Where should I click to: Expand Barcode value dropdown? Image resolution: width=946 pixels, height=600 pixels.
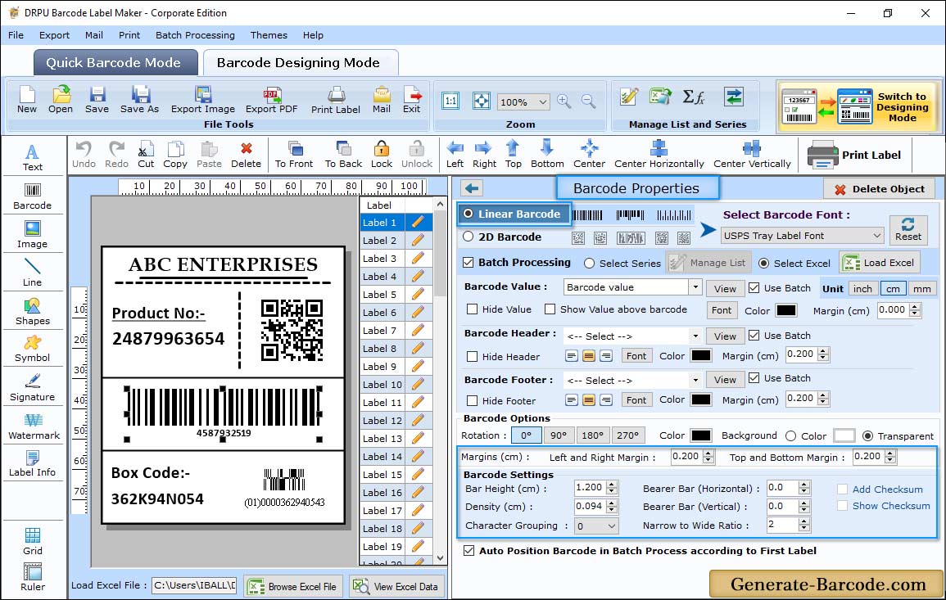tap(695, 287)
